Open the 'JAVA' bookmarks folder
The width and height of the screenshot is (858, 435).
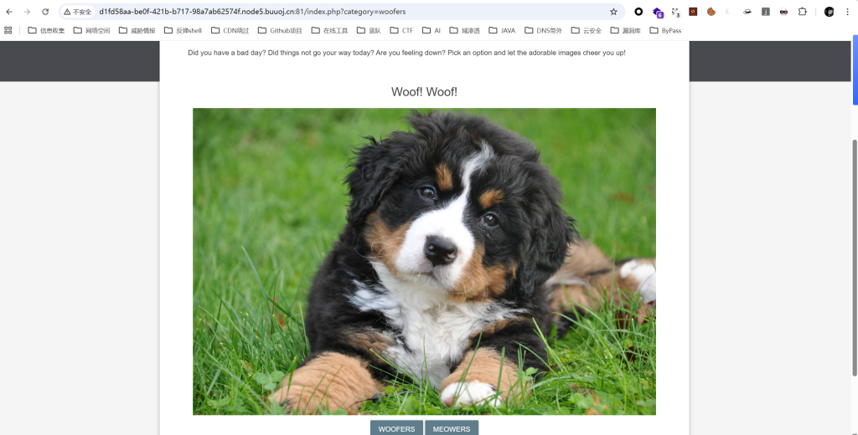501,30
